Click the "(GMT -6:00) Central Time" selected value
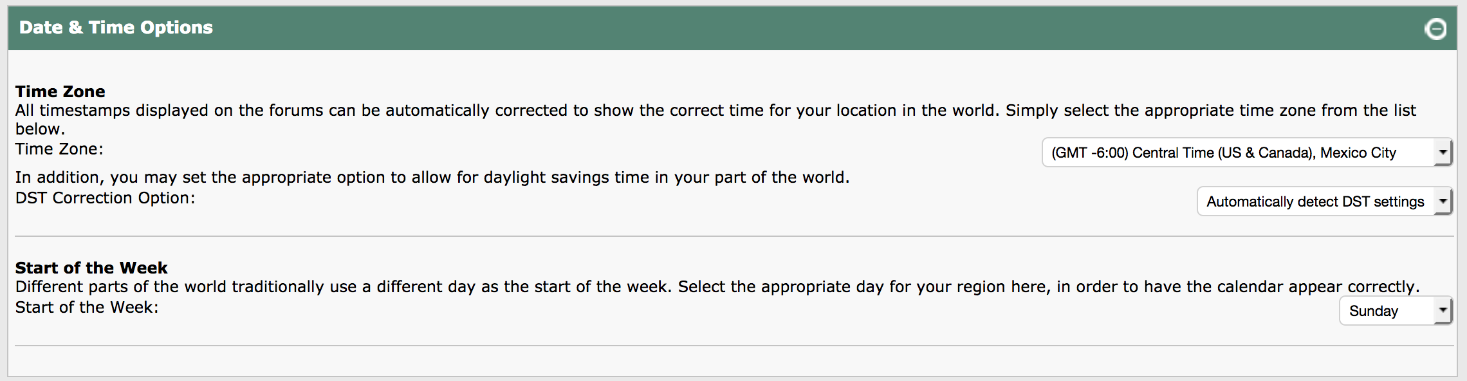Screen dimensions: 1467x381 [1222, 153]
